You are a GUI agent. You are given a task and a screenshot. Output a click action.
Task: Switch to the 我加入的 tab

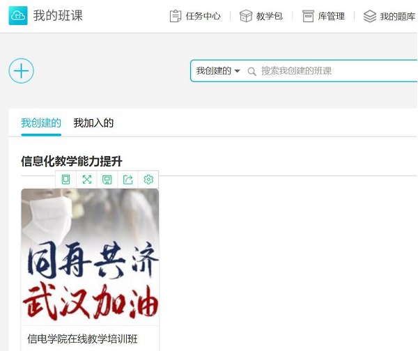coord(93,123)
